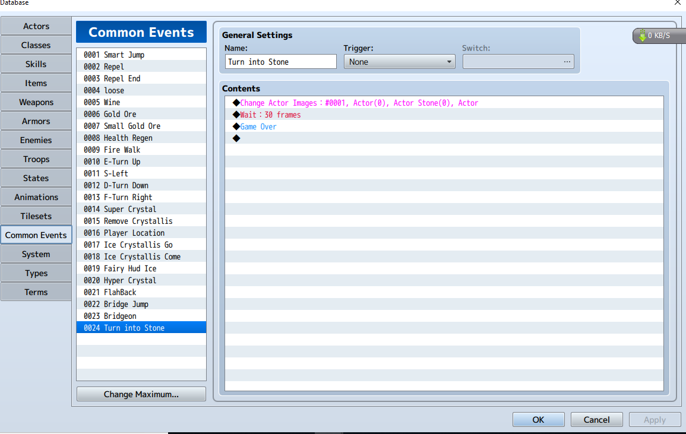The width and height of the screenshot is (686, 434).
Task: Select the Wait 30 frames command
Action: [x=444, y=115]
